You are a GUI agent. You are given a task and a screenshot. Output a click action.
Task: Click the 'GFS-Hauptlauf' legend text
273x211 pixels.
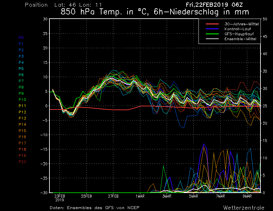[239, 34]
